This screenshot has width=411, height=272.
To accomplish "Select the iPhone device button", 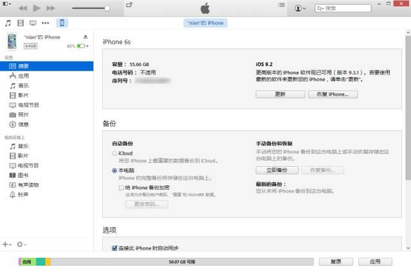I will point(62,23).
